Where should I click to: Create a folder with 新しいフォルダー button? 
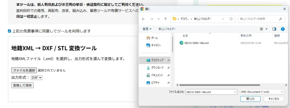click(x=167, y=29)
